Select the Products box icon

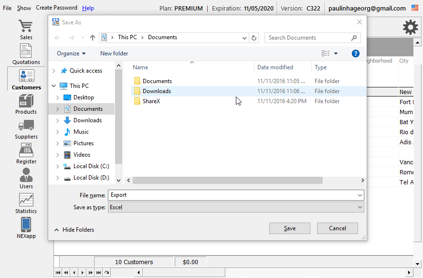coord(26,101)
